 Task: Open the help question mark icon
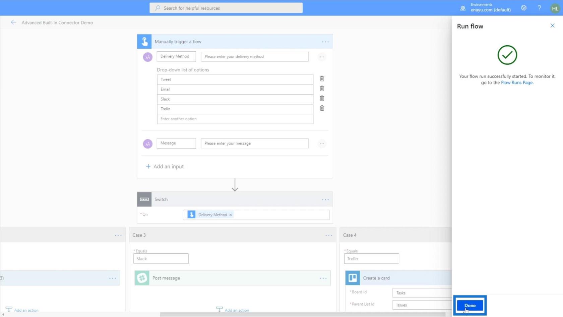tap(539, 8)
